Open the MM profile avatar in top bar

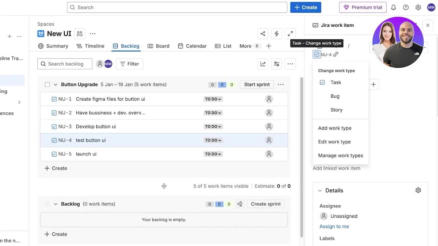pos(431,7)
